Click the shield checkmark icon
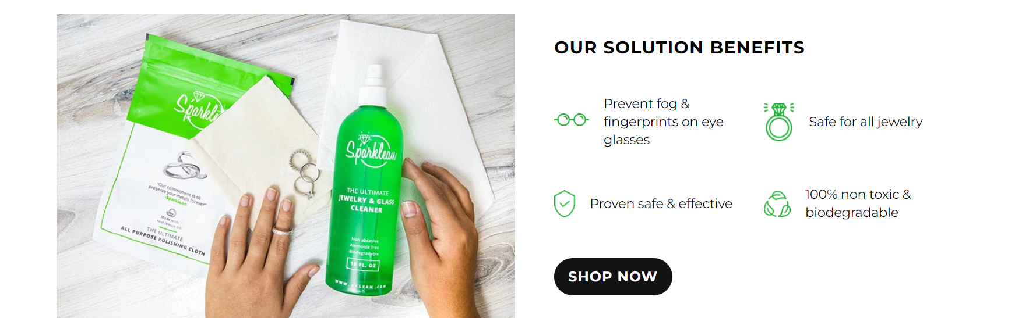 coord(565,203)
